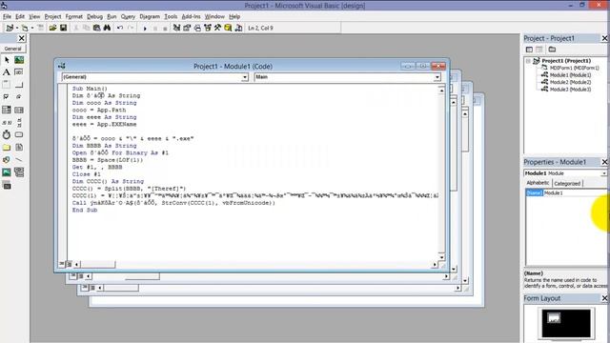Select the Pointer tool in toolbox
The image size is (610, 343).
[x=7, y=60]
